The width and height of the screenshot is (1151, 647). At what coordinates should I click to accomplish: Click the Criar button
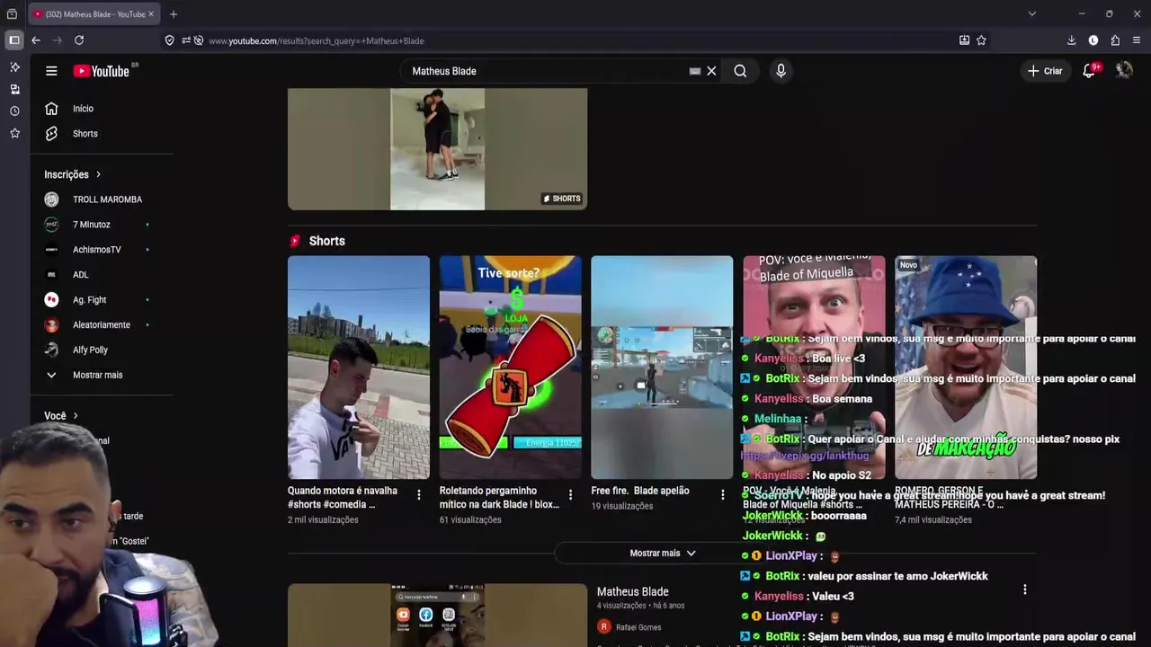pyautogui.click(x=1046, y=71)
